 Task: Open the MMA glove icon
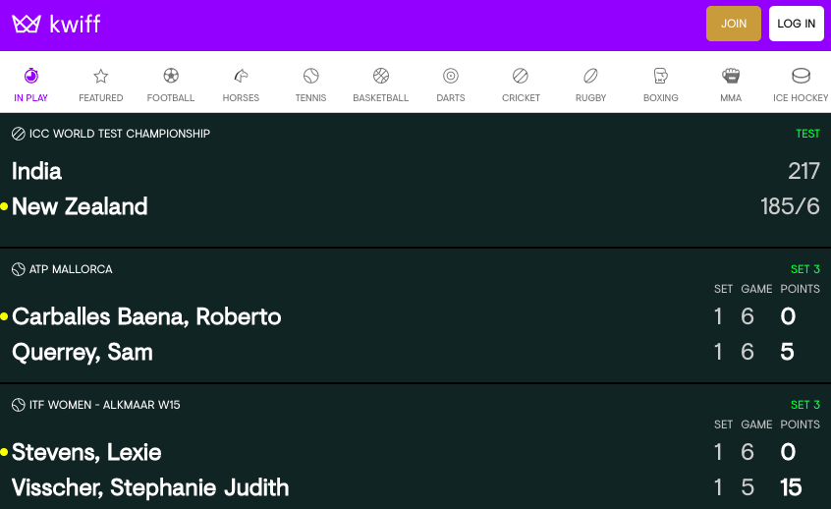coord(731,76)
